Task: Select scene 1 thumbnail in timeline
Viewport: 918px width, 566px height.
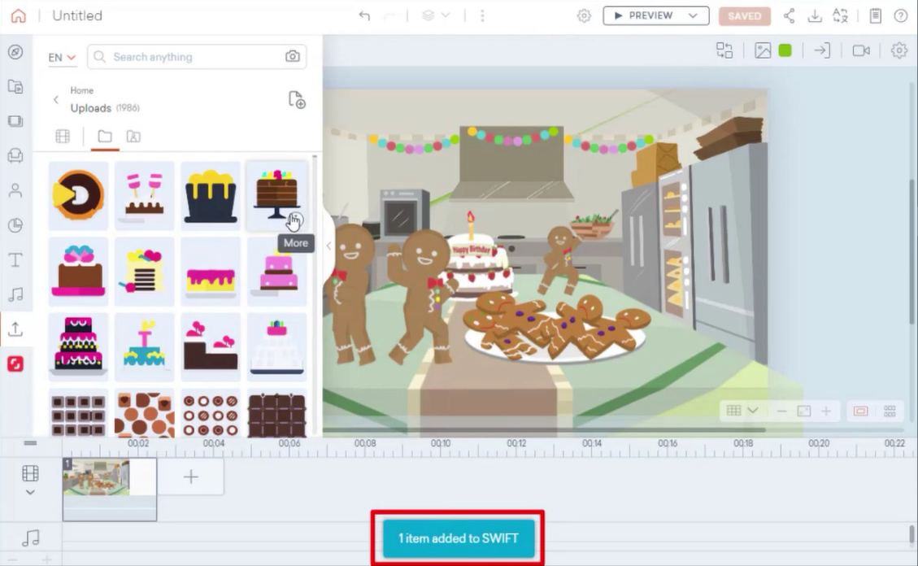Action: tap(110, 489)
